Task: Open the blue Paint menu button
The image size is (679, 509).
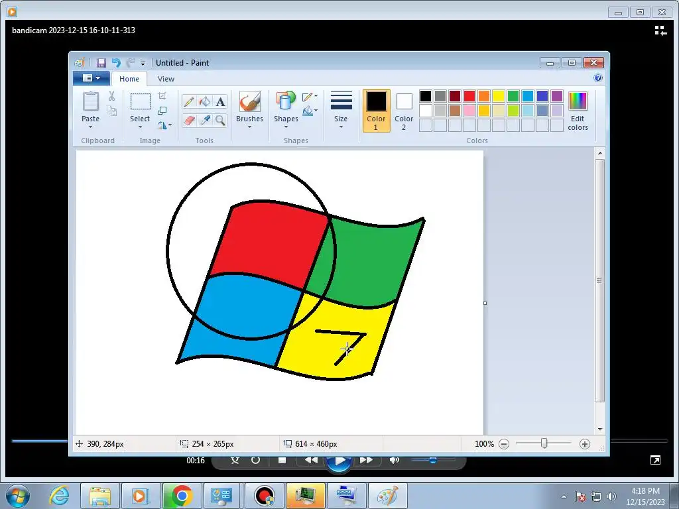Action: [92, 78]
